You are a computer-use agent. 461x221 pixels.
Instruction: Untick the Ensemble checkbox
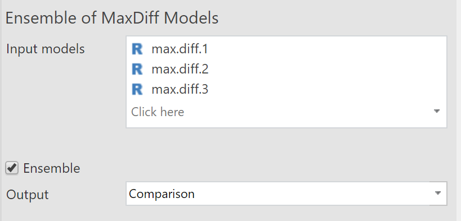(12, 168)
